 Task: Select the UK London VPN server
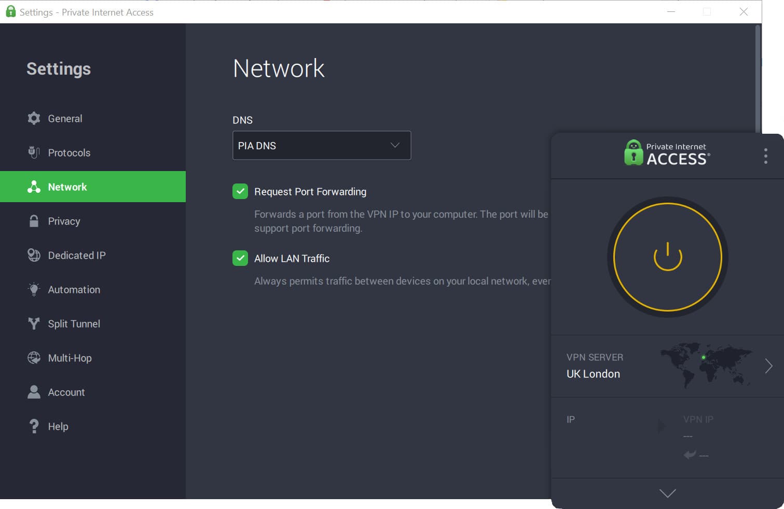click(x=593, y=373)
